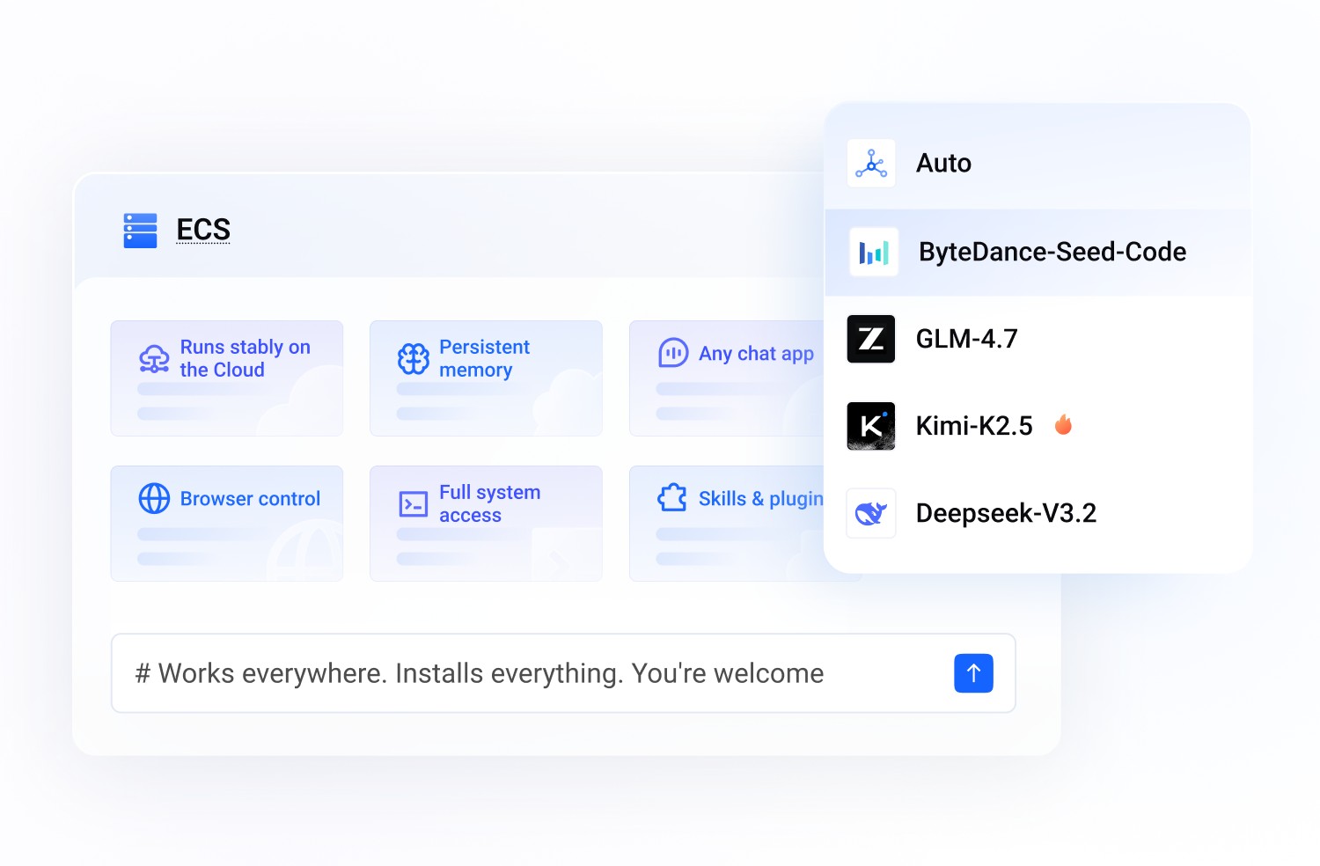Select Auto from the model list

pos(944,164)
